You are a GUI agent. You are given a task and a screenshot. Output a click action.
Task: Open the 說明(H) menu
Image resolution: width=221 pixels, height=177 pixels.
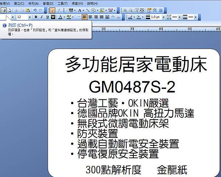coord(92,3)
